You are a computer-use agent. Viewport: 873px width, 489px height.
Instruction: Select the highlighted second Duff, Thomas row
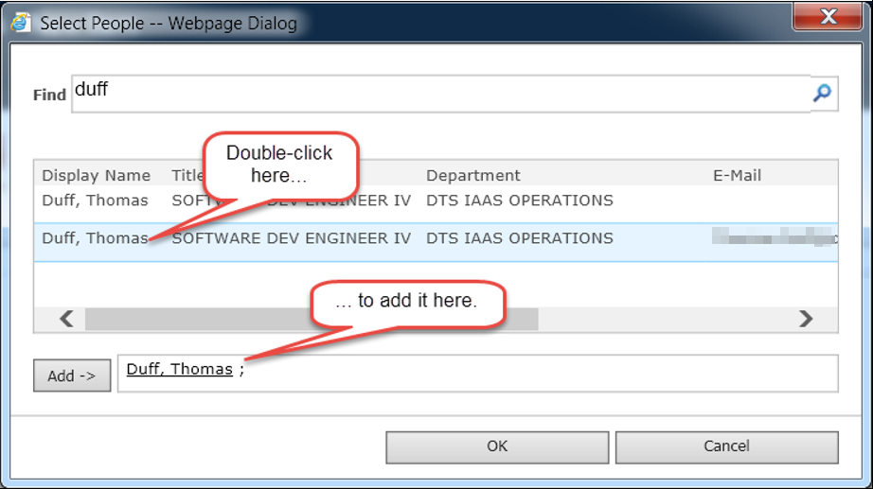(95, 238)
